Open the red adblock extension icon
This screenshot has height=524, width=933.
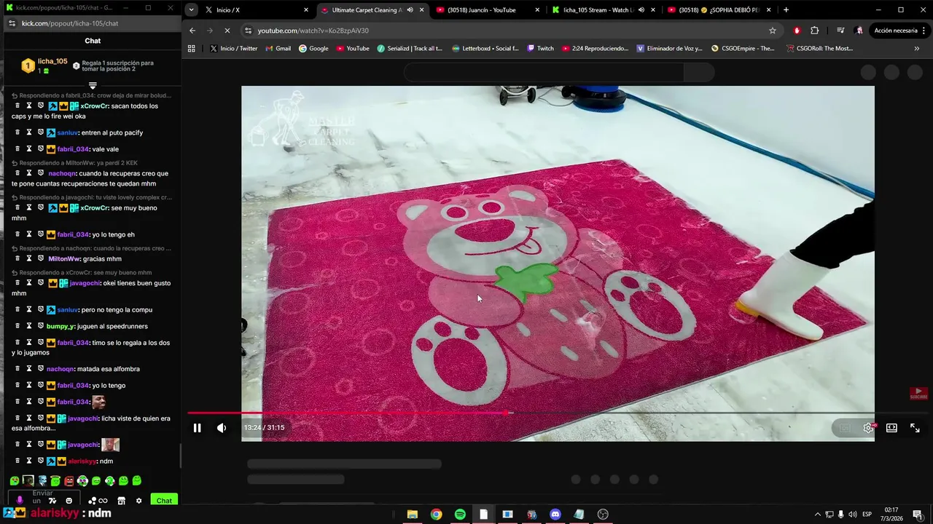click(797, 31)
